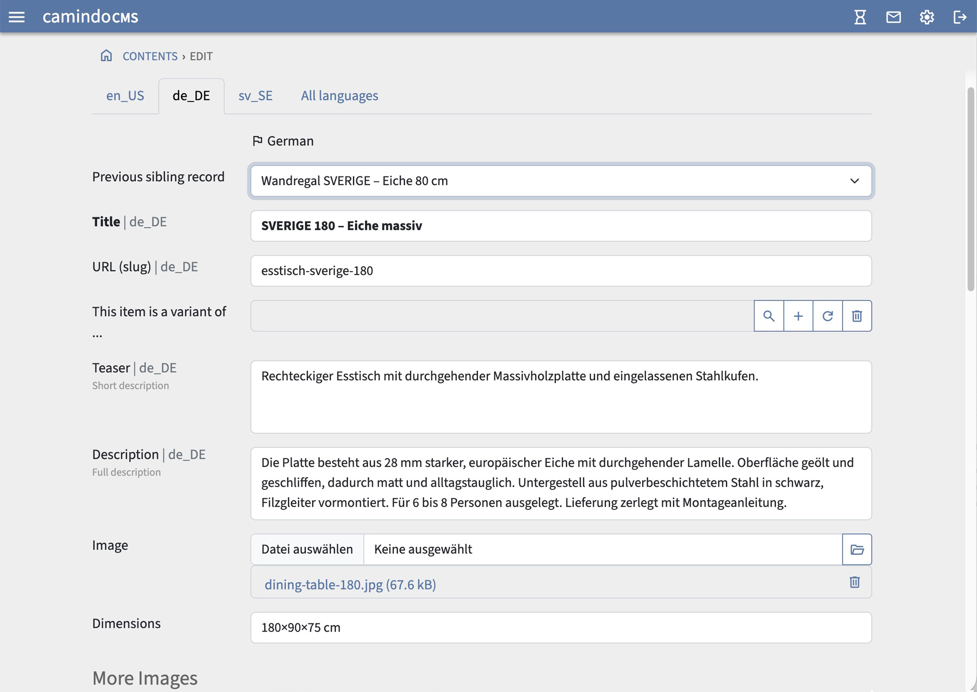
Task: Click into the Teaser textarea
Action: coord(561,397)
